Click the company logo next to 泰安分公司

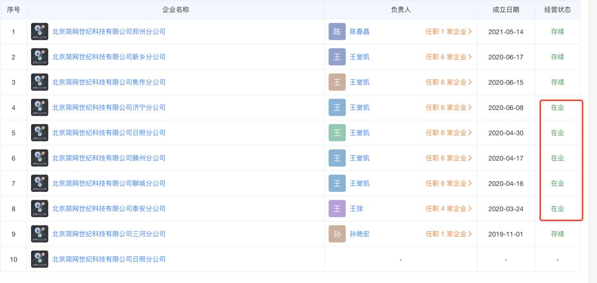pos(40,209)
